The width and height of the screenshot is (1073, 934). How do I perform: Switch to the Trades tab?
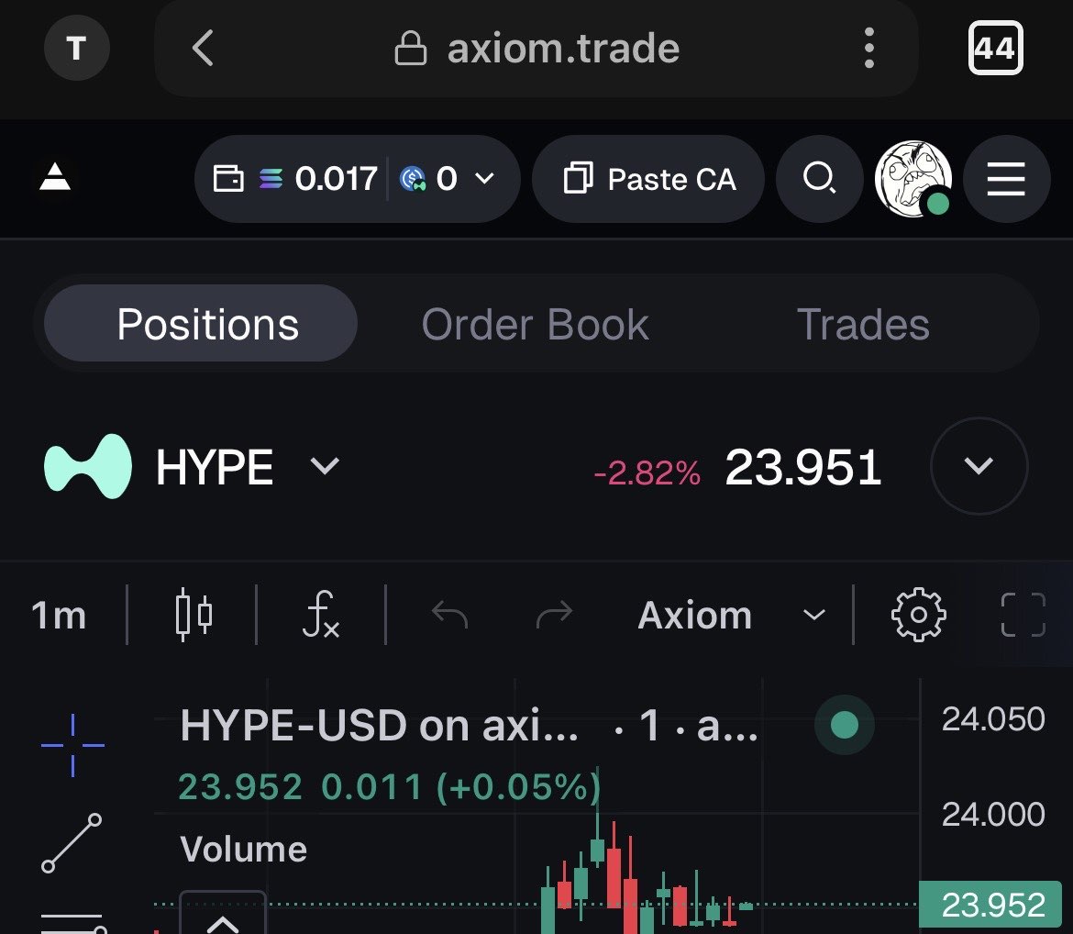863,323
